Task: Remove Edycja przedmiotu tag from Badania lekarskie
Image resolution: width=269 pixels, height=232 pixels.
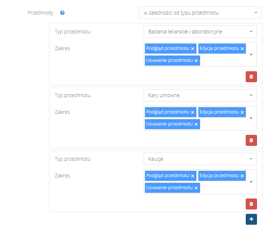Action: click(242, 48)
